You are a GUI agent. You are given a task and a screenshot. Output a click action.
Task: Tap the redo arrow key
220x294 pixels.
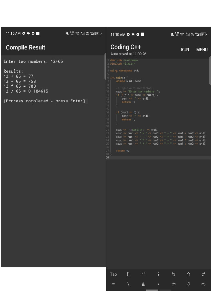click(203, 274)
